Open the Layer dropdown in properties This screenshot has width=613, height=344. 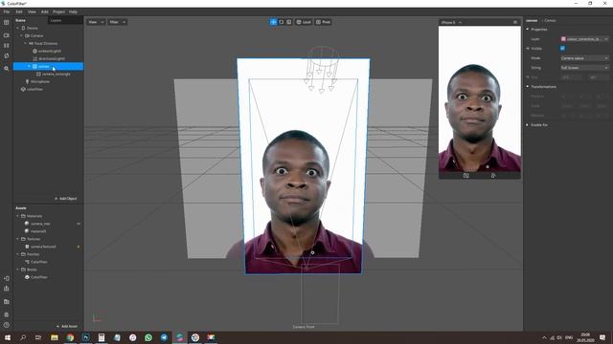[x=585, y=39]
